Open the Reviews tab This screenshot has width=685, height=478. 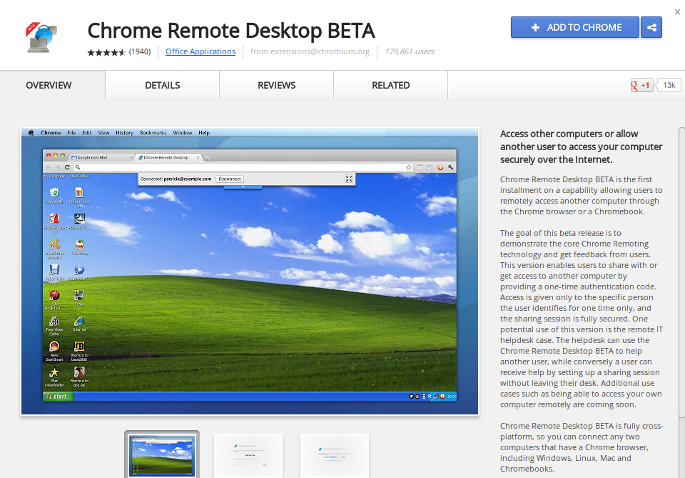277,85
